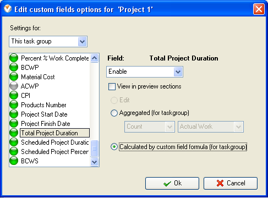The height and width of the screenshot is (198, 268).
Task: Click the green ball next to Project Start Date
Action: click(14, 114)
